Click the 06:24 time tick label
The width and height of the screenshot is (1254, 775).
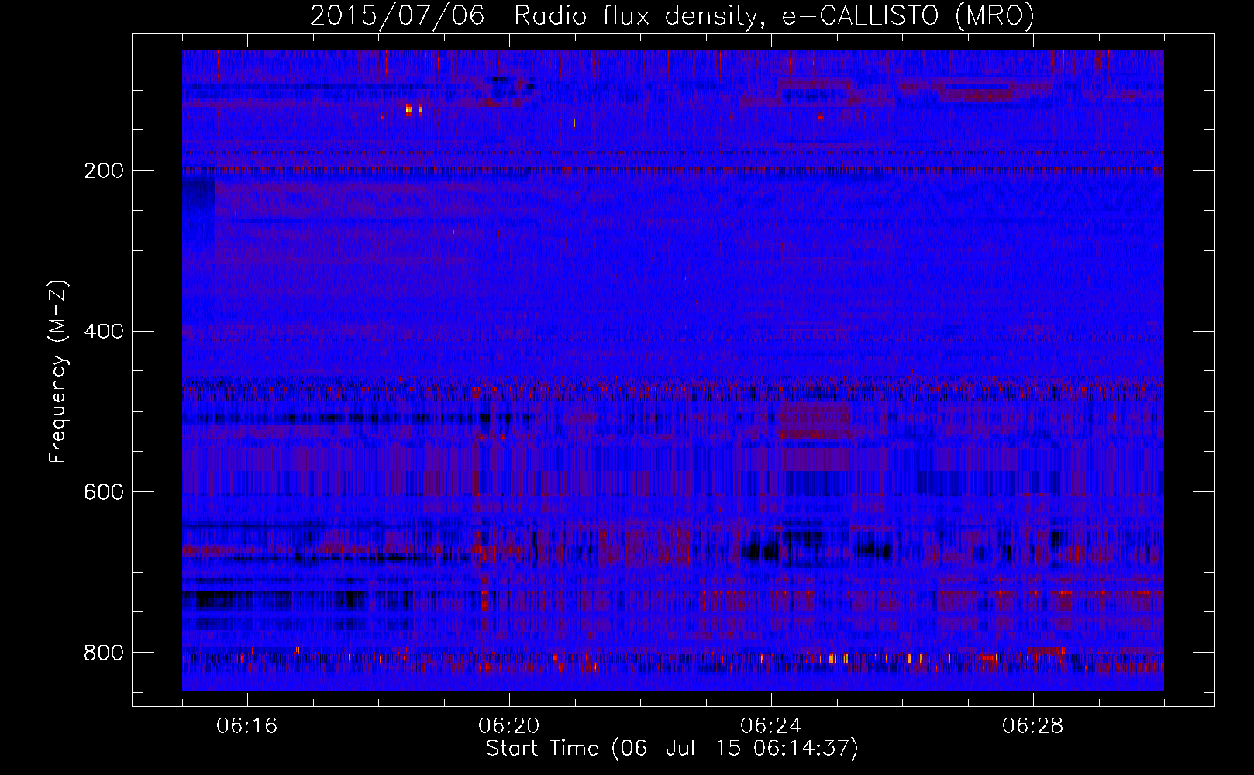click(x=771, y=726)
